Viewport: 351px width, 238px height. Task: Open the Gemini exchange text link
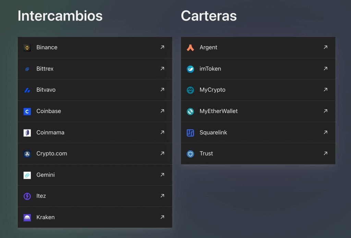(x=46, y=175)
